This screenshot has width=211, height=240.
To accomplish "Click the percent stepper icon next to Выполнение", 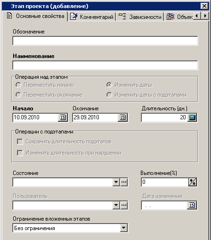I will coord(193,182).
